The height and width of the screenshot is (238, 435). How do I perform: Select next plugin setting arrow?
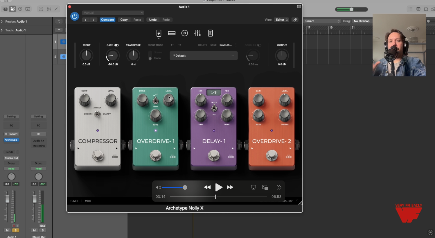click(x=94, y=20)
